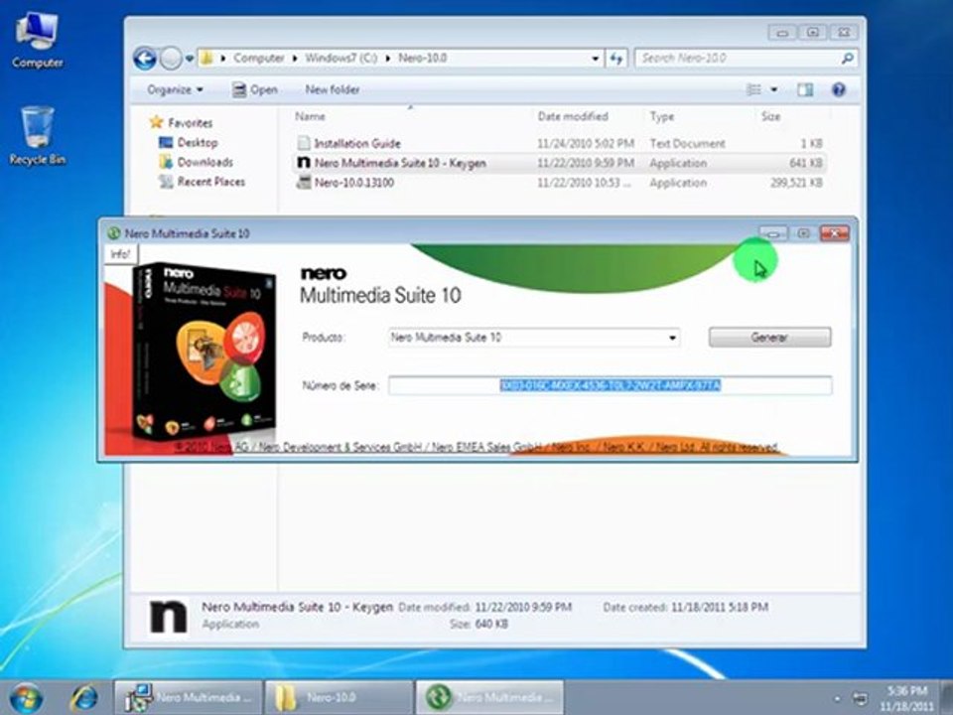Click Nero-10.0 in the address path
The width and height of the screenshot is (953, 715).
[423, 59]
